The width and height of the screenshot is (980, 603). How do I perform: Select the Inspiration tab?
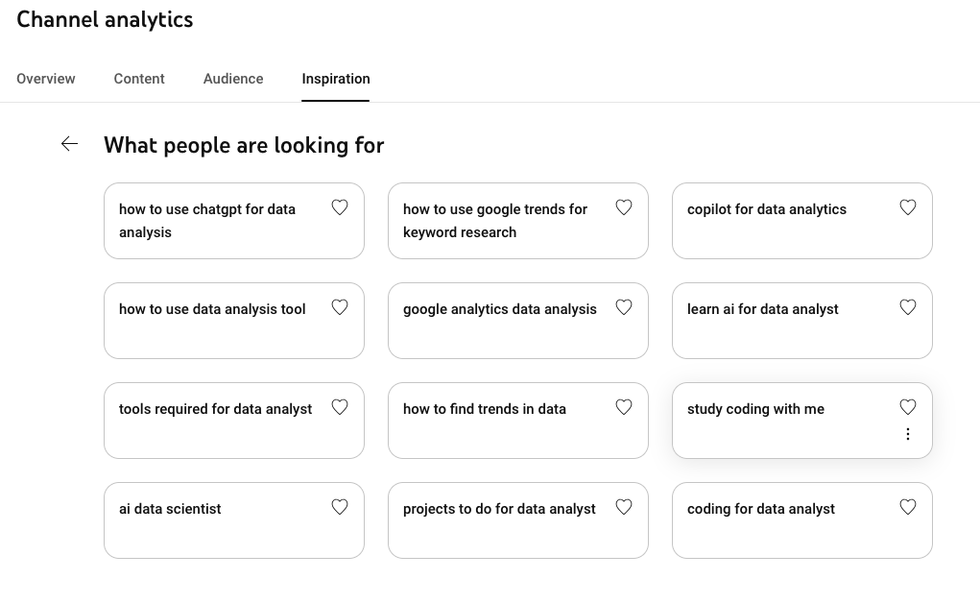pos(336,79)
